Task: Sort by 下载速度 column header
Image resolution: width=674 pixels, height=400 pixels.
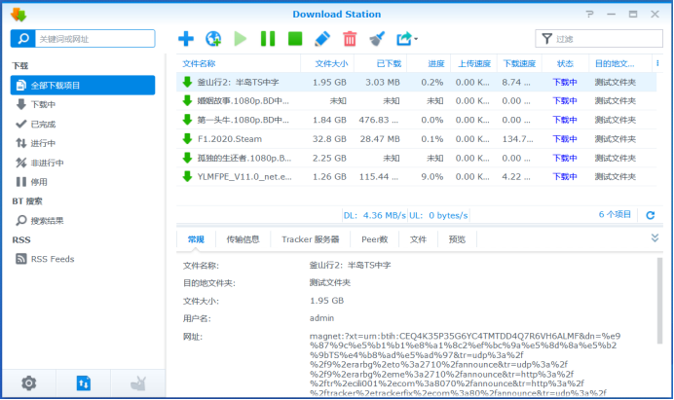Action: (x=519, y=63)
